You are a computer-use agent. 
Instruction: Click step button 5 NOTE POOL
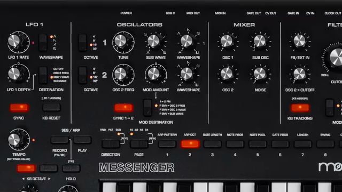coord(258,144)
